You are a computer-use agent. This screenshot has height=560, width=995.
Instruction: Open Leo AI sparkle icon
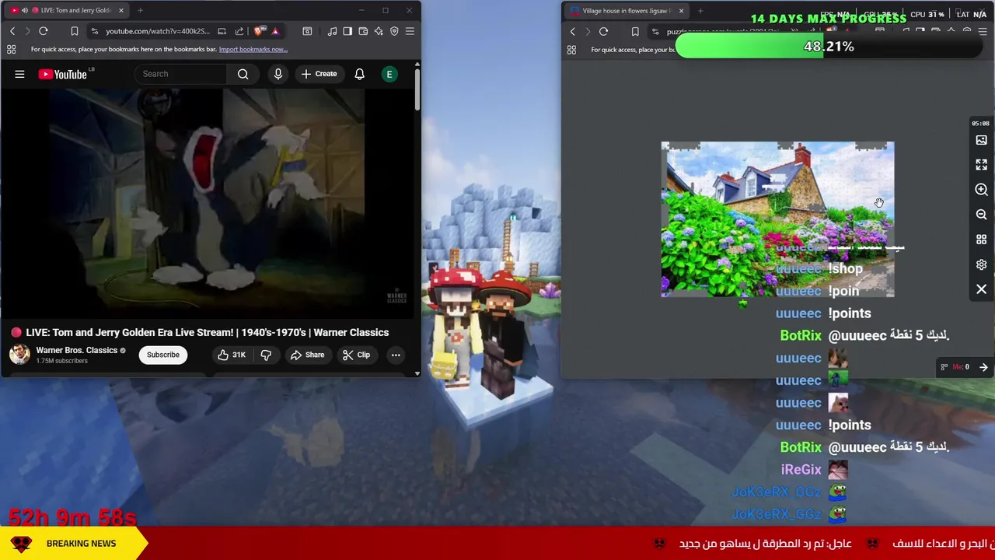click(x=379, y=31)
